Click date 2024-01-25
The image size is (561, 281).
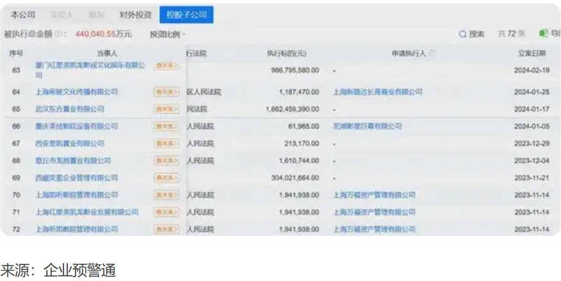click(x=532, y=92)
